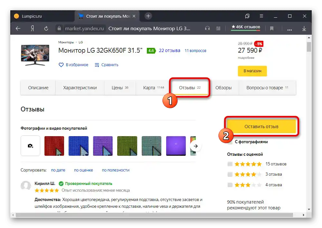This screenshot has height=228, width=322.
Task: Click the LG breadcrumb link
Action: (81, 42)
